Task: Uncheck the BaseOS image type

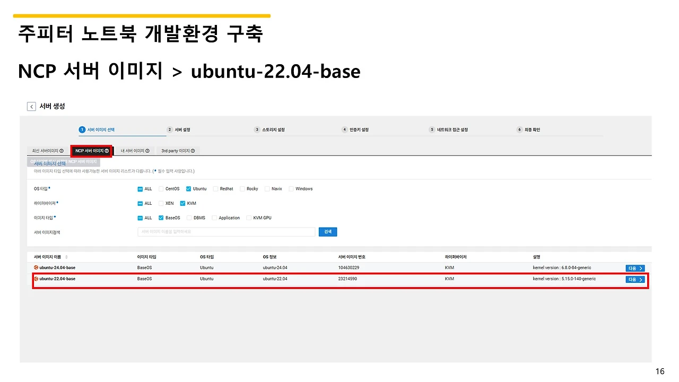Action: coord(161,218)
